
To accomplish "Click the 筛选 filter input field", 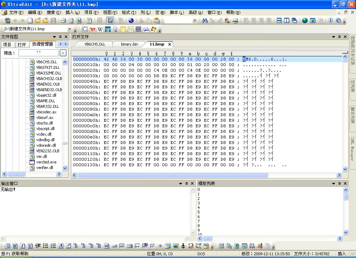I will pyautogui.click(x=38, y=53).
